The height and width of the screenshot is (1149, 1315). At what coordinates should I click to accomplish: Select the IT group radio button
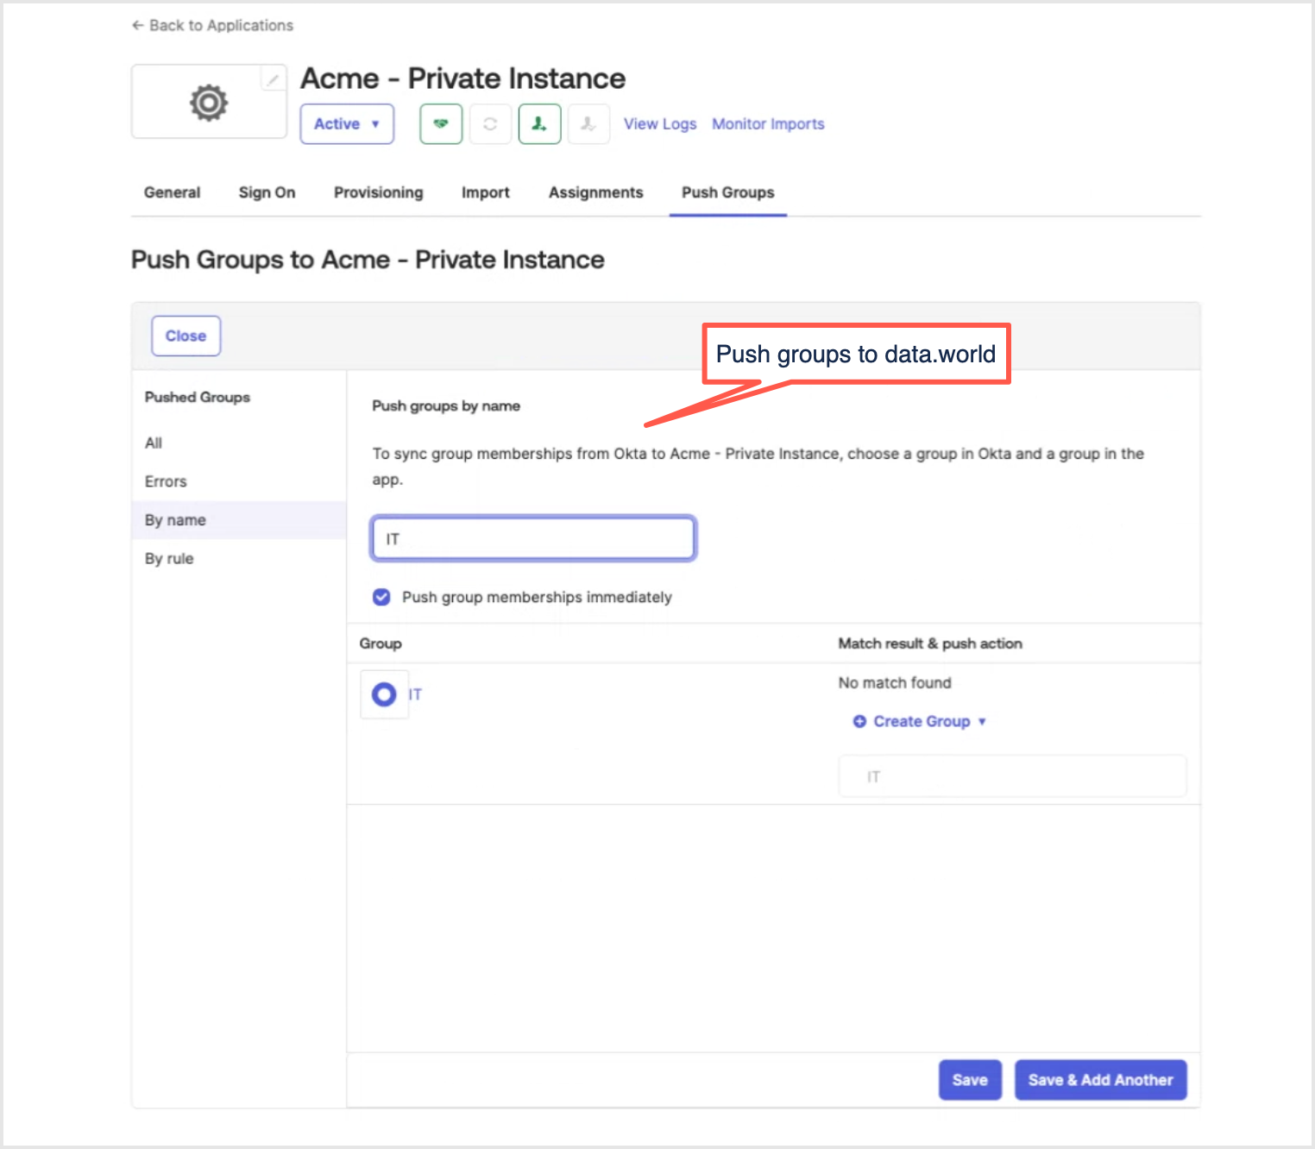[x=384, y=694]
